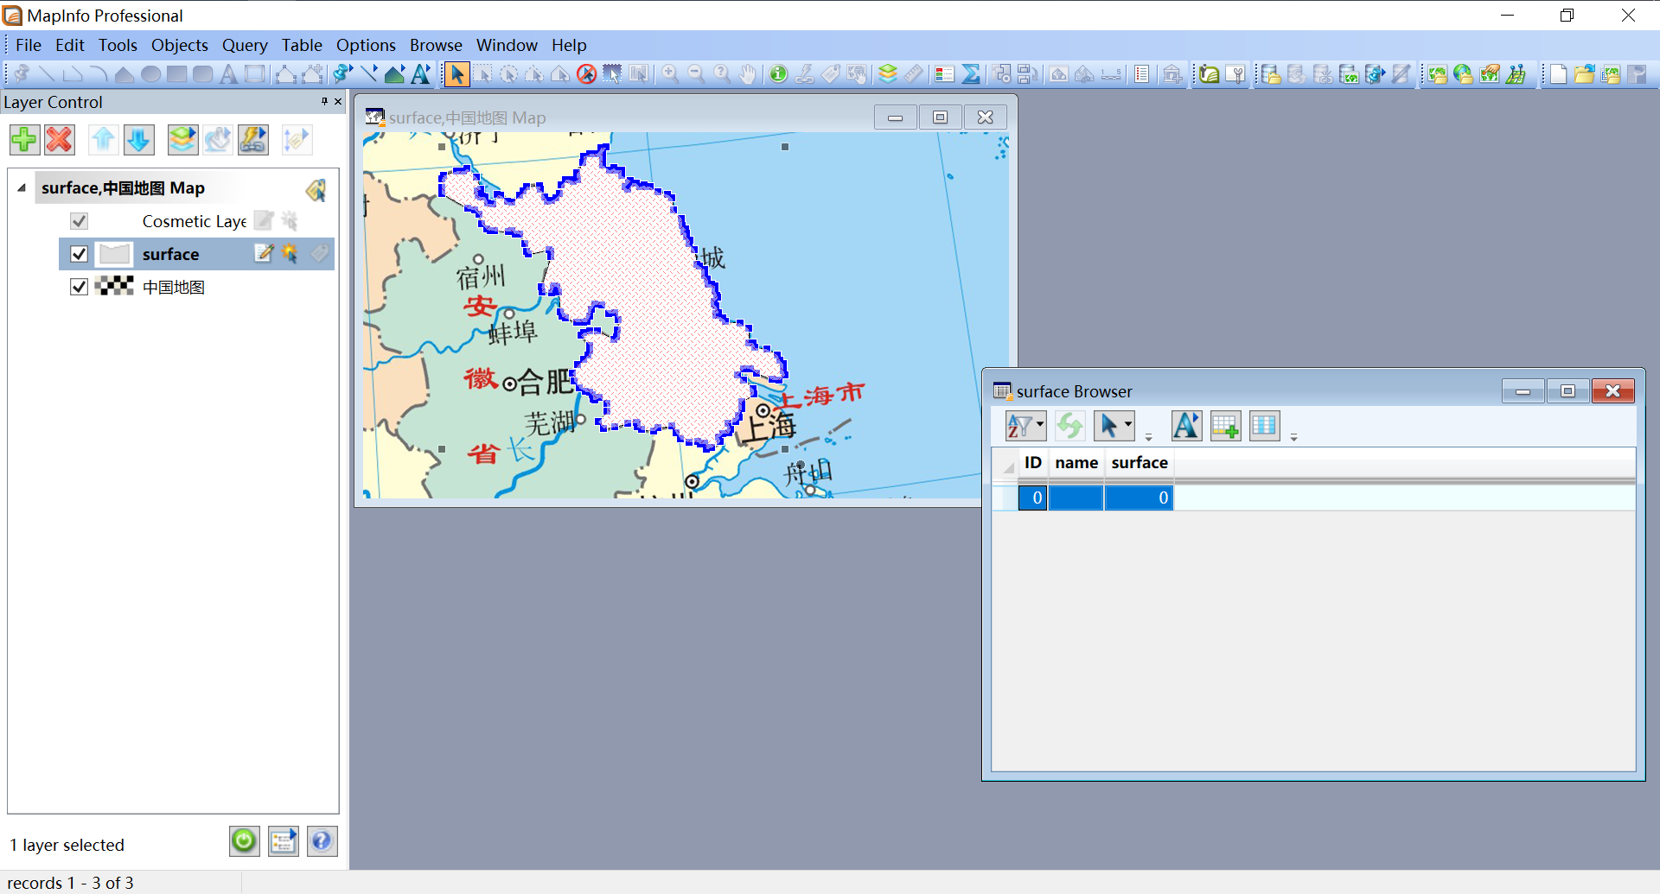
Task: Open the last toolbar overflow arrow in Browser
Action: (1294, 437)
